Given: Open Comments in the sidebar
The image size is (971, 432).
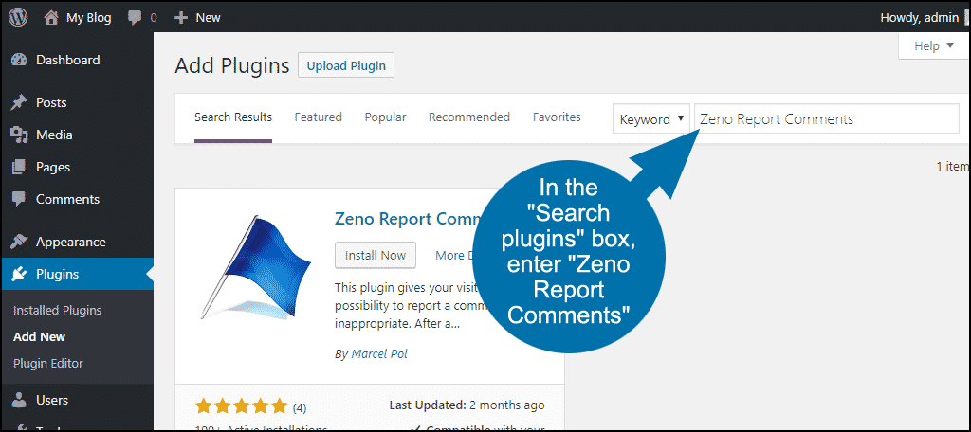Looking at the screenshot, I should pos(67,199).
